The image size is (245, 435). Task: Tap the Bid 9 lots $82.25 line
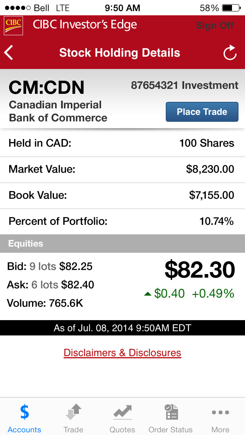point(50,267)
